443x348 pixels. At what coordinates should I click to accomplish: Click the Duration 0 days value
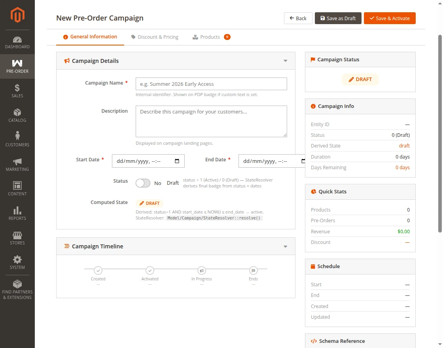point(403,157)
